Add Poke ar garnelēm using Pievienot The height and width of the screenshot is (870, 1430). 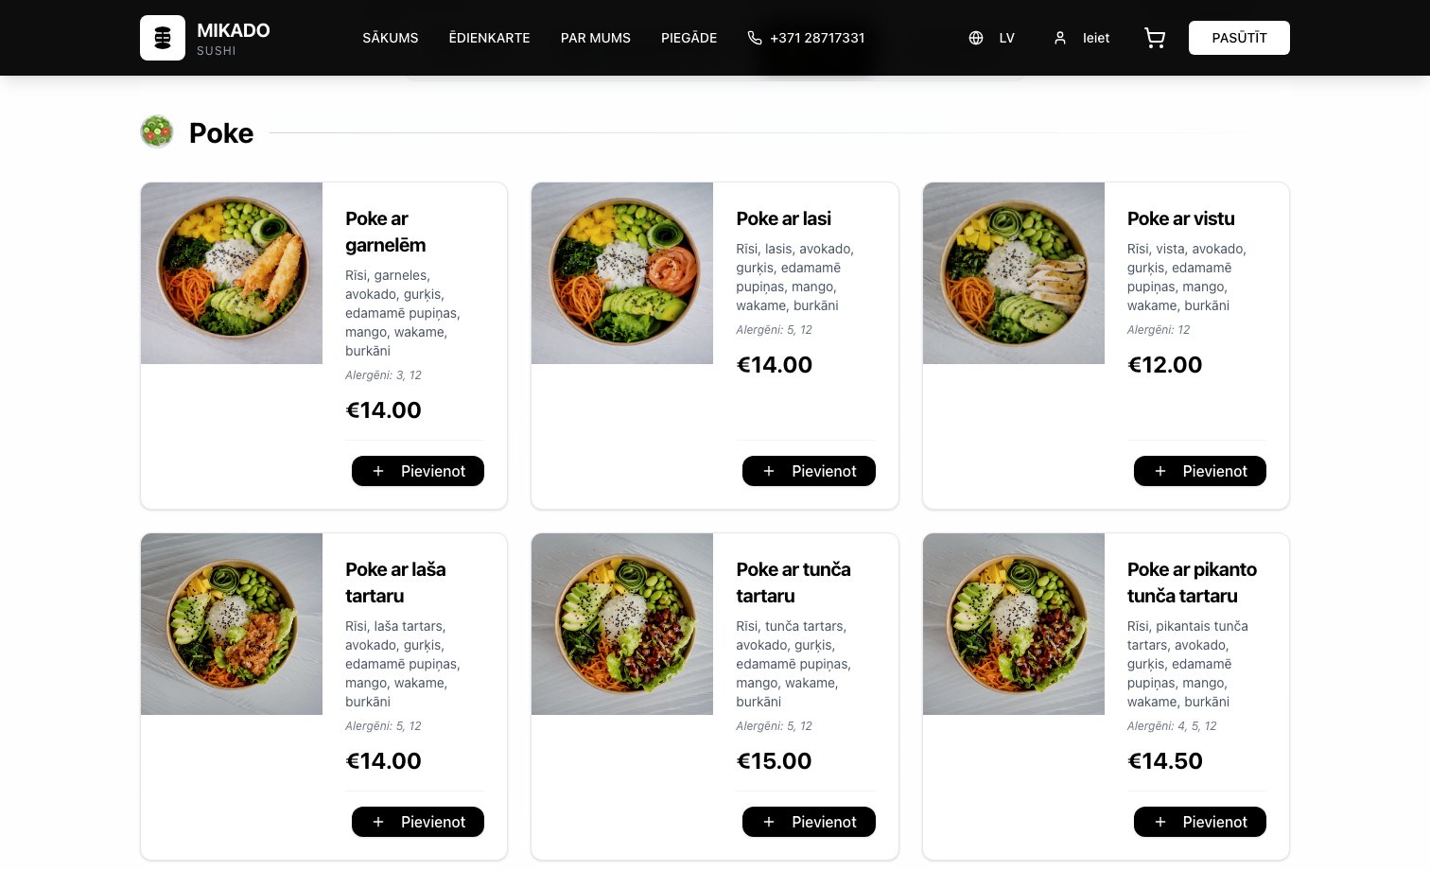[418, 471]
